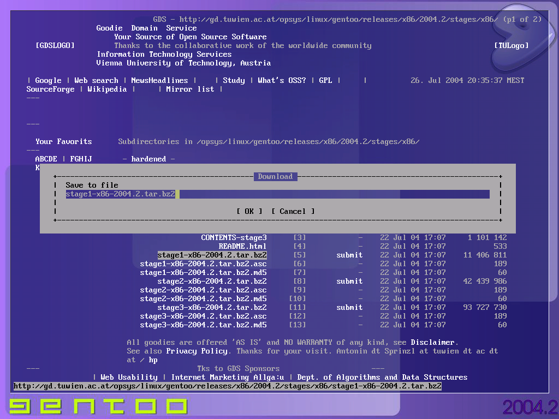Click link number [13] marker
Image resolution: width=559 pixels, height=419 pixels.
[298, 325]
